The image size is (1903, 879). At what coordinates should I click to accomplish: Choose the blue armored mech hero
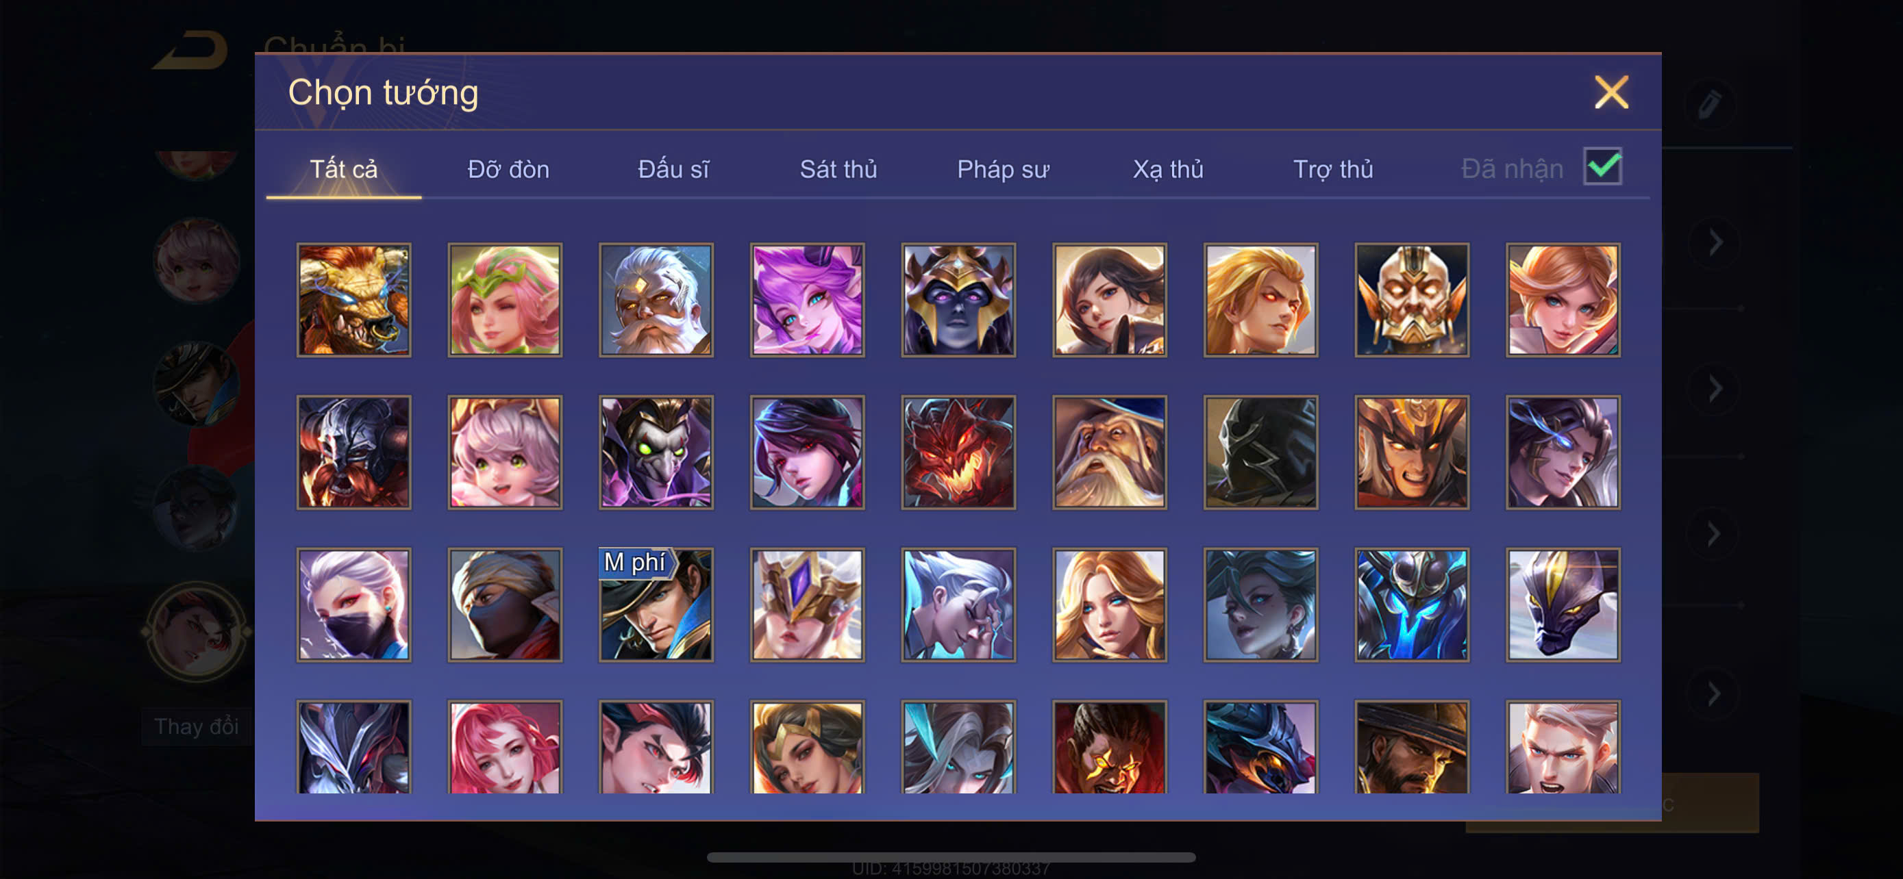tap(1412, 604)
